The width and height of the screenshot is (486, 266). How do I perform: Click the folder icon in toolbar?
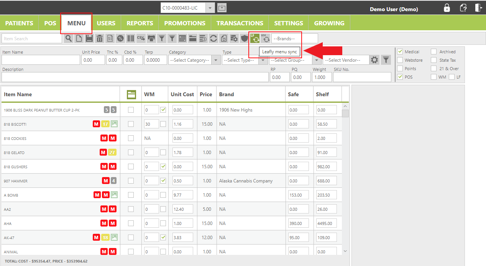[x=193, y=38]
